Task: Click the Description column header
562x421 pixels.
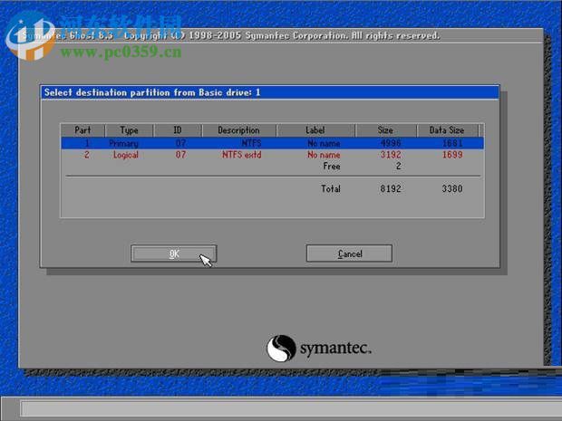Action: 238,130
